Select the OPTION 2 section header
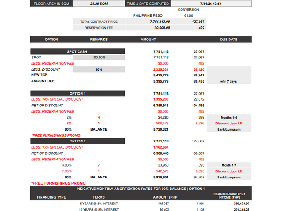 78,141
